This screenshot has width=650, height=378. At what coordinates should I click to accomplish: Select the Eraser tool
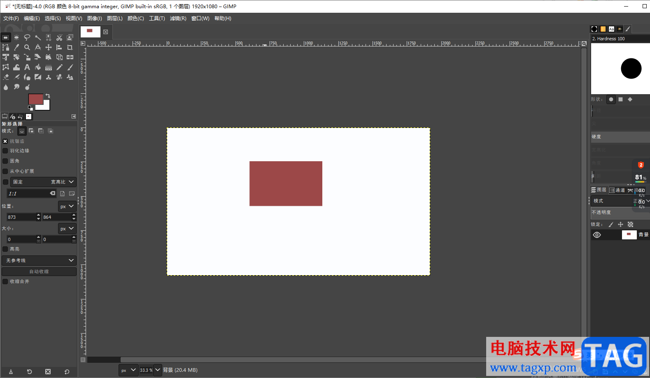click(6, 77)
